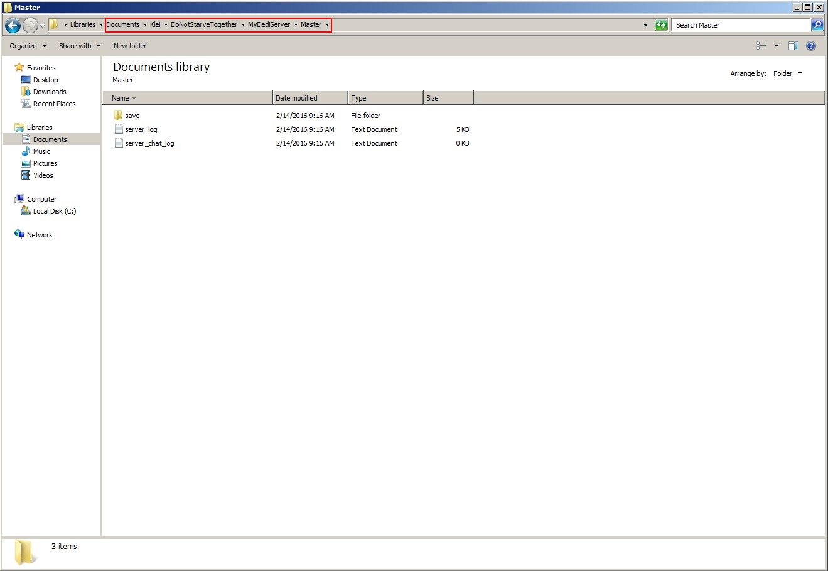
Task: Open the Help question mark icon
Action: click(811, 46)
